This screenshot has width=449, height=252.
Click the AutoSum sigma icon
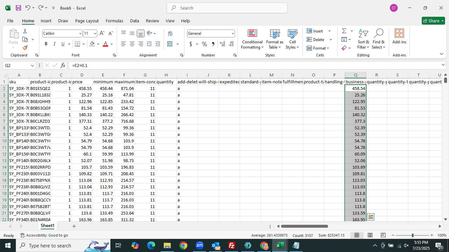344,31
